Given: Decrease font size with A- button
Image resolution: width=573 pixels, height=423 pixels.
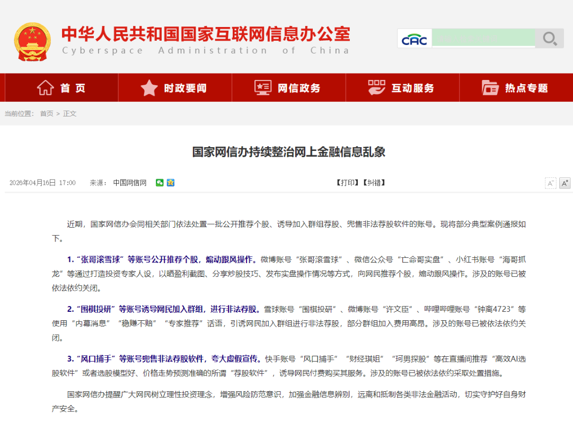Looking at the screenshot, I should (x=551, y=183).
